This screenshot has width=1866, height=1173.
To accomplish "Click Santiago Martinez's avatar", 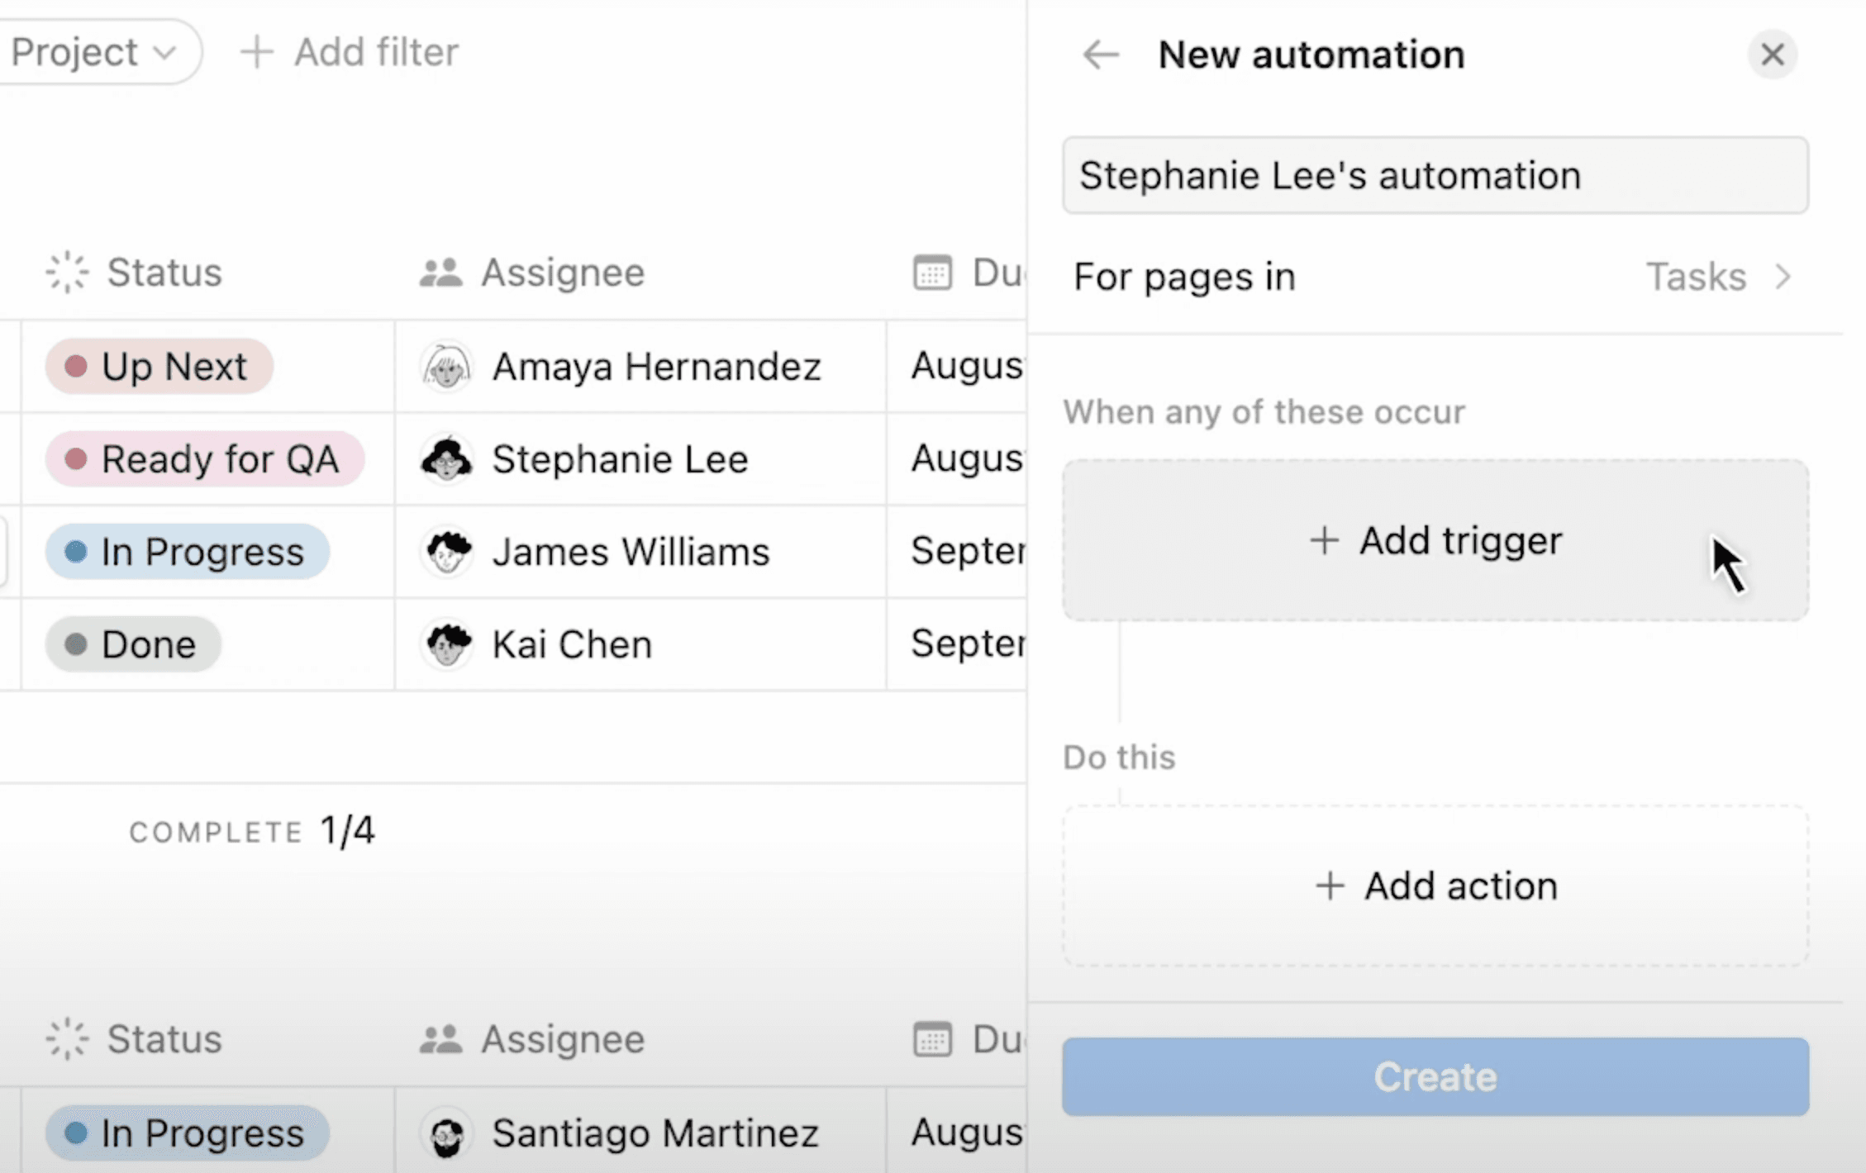I will click(446, 1132).
